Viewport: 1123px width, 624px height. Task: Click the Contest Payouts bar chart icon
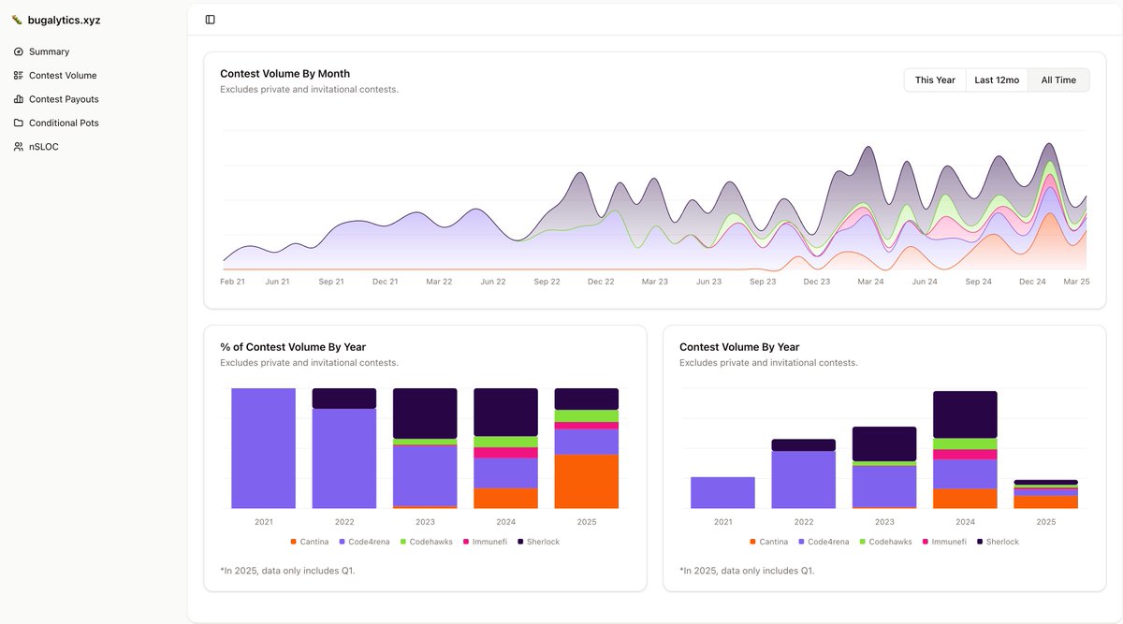19,99
